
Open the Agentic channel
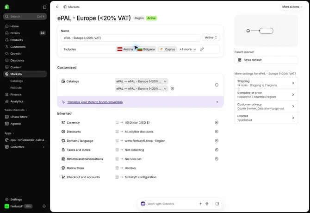pyautogui.click(x=25, y=124)
